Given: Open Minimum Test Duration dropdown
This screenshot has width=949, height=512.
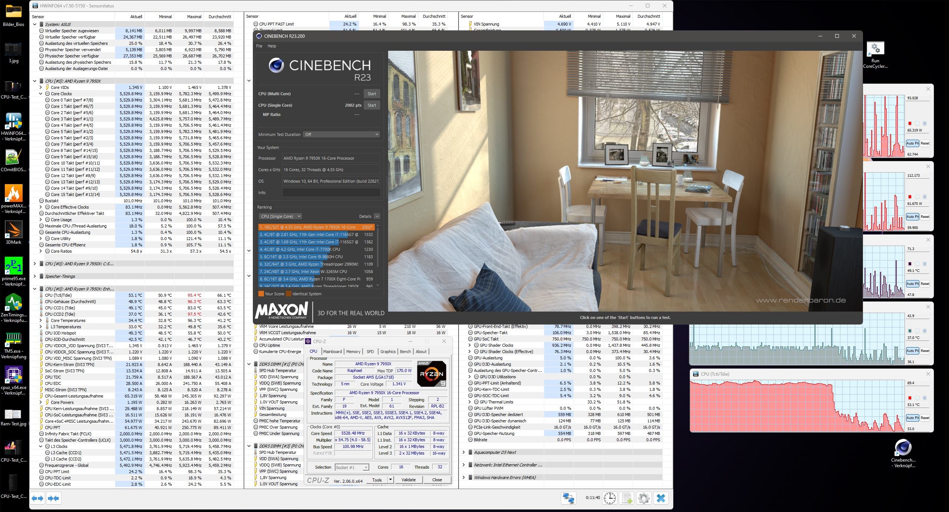Looking at the screenshot, I should click(x=341, y=134).
